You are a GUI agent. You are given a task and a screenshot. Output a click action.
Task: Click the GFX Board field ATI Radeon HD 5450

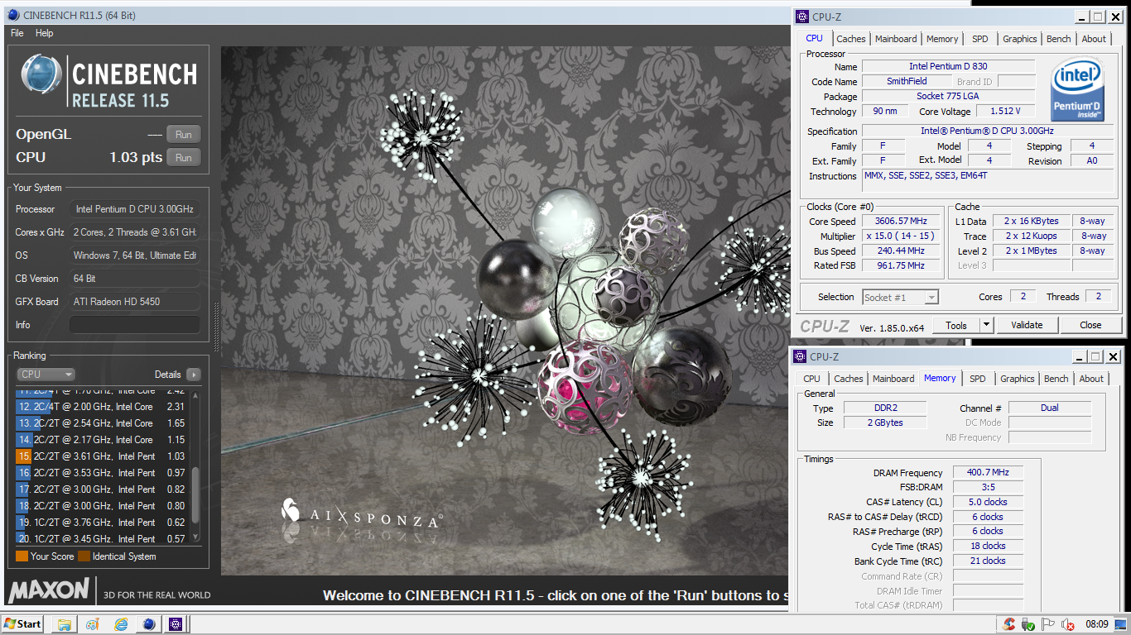(135, 302)
